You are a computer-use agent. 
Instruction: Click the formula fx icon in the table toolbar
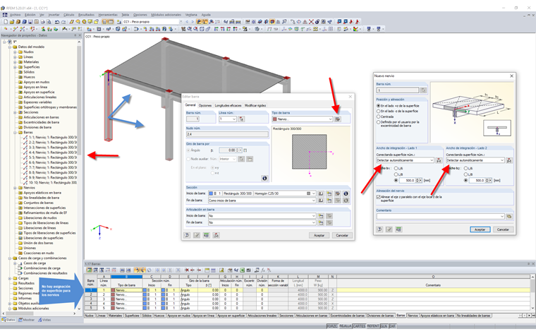tap(263, 270)
